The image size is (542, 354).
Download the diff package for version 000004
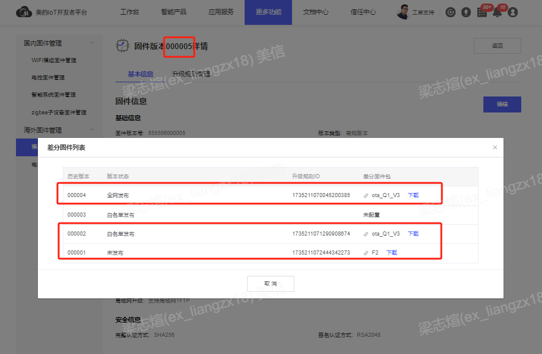[x=413, y=195]
